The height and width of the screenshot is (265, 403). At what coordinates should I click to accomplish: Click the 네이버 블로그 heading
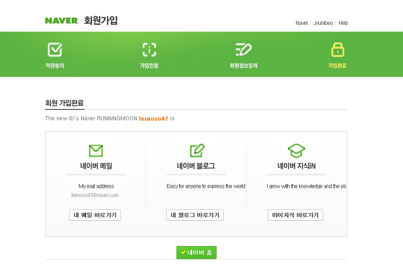click(x=196, y=166)
